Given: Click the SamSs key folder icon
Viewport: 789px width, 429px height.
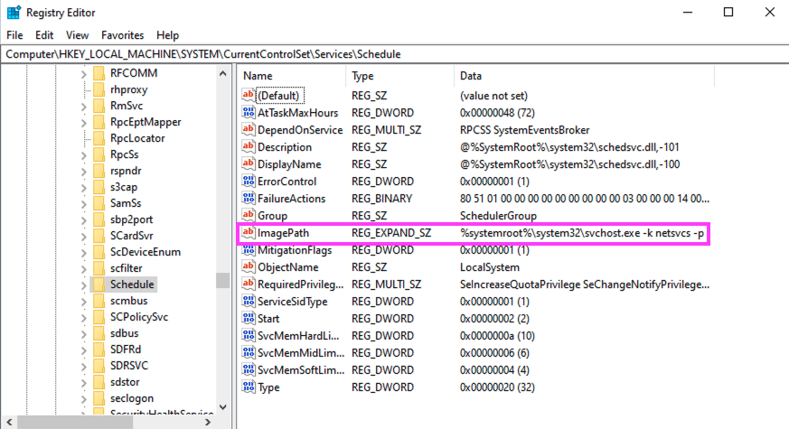Looking at the screenshot, I should 99,203.
